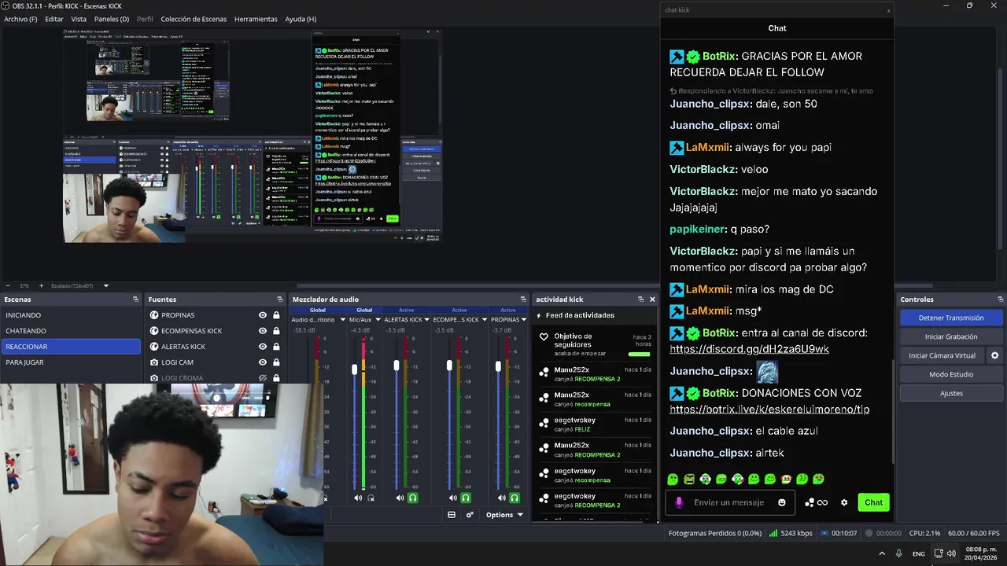Click PROPINAS volume fader handle
The image size is (1007, 566).
pos(498,366)
